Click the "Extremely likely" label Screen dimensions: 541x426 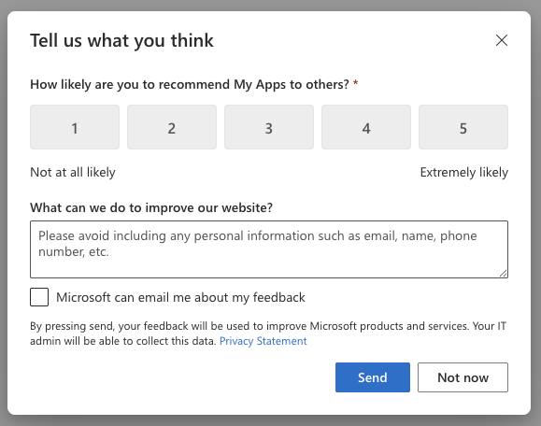click(x=464, y=172)
